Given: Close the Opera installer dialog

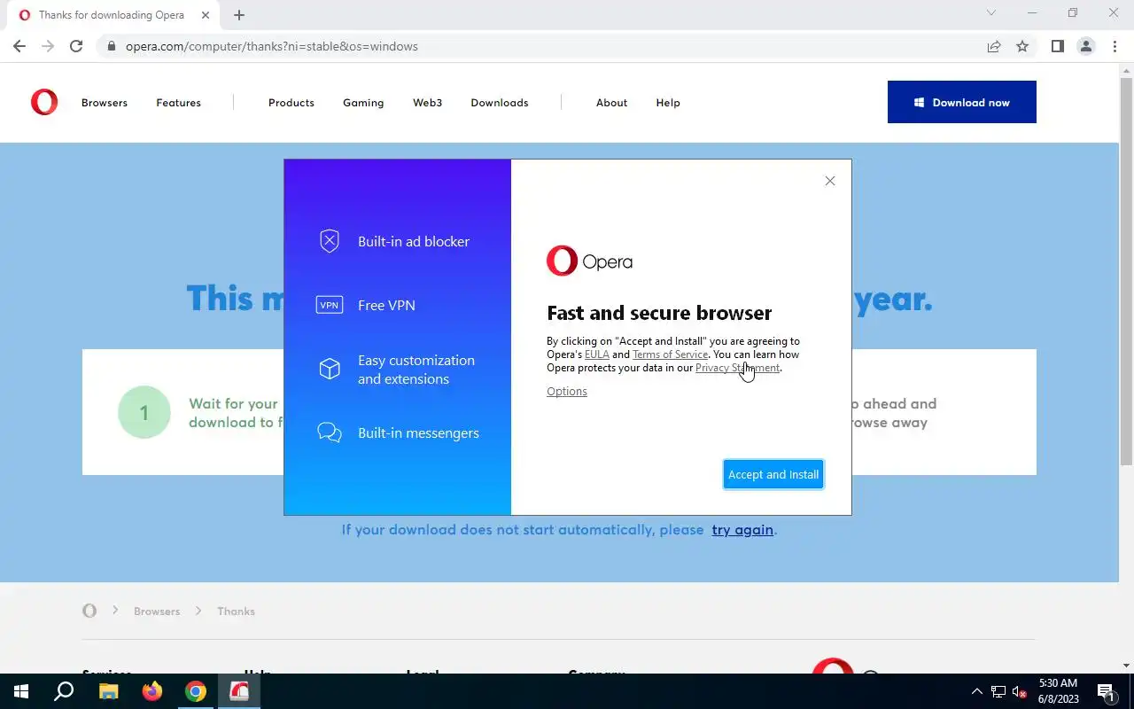Looking at the screenshot, I should point(830,181).
